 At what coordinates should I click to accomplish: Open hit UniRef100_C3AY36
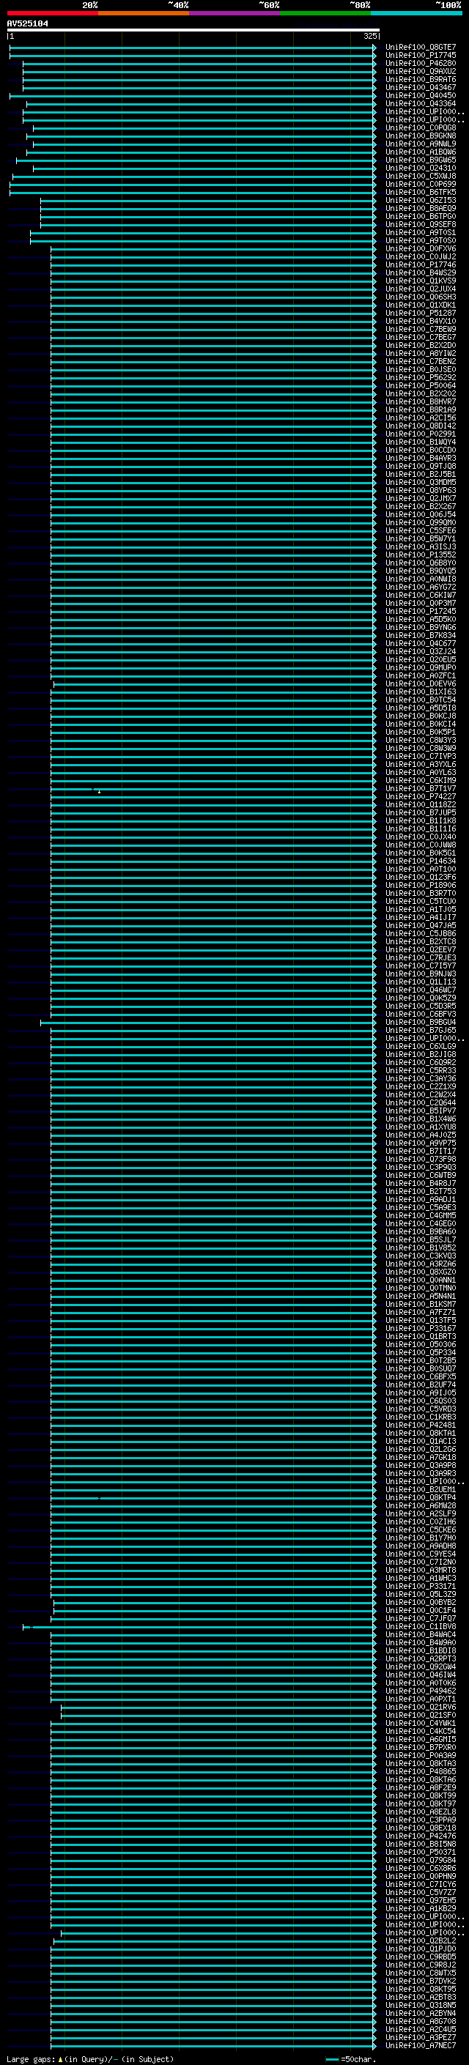coord(421,1078)
